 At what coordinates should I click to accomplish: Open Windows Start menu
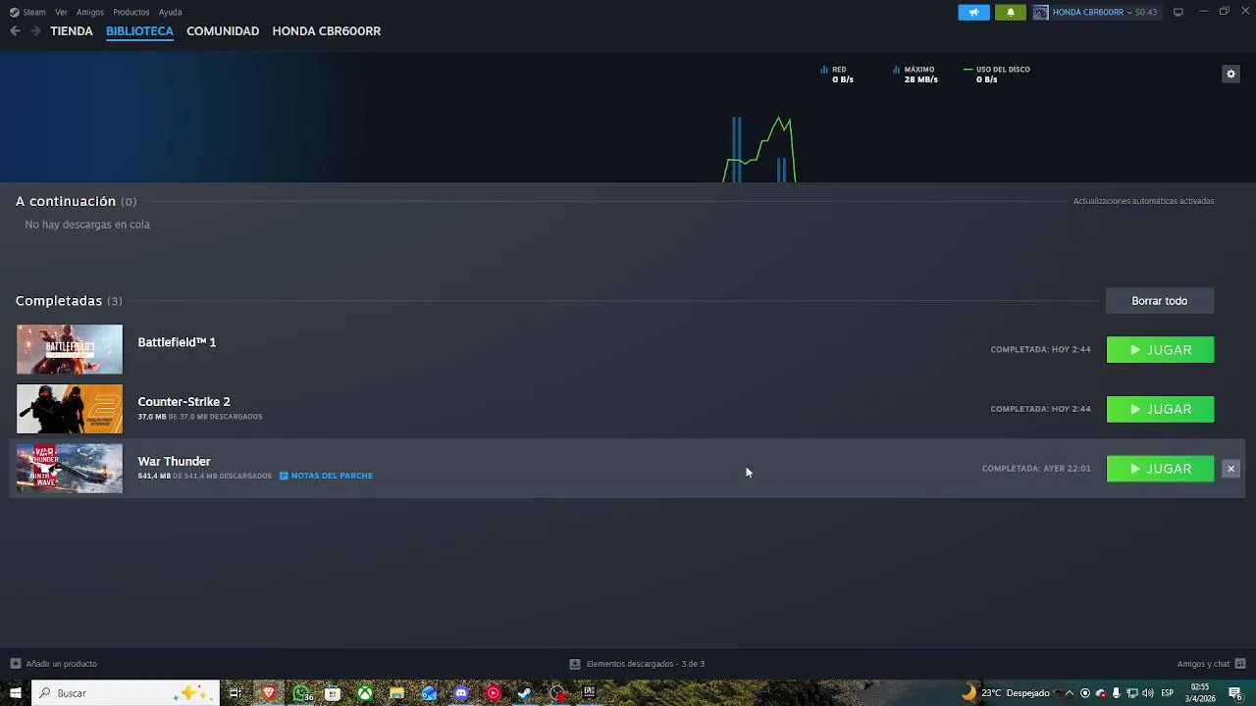coord(15,693)
